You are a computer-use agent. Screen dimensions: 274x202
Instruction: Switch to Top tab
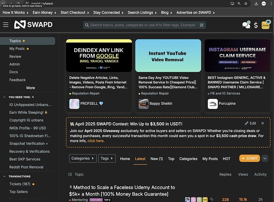point(171,159)
